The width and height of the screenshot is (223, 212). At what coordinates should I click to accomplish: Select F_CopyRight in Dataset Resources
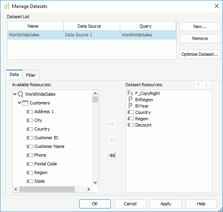(147, 93)
